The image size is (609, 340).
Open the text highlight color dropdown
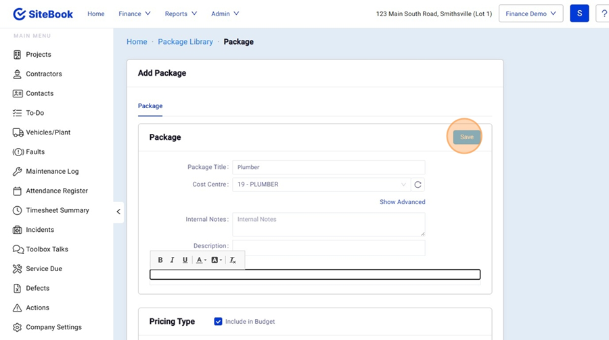pyautogui.click(x=217, y=260)
